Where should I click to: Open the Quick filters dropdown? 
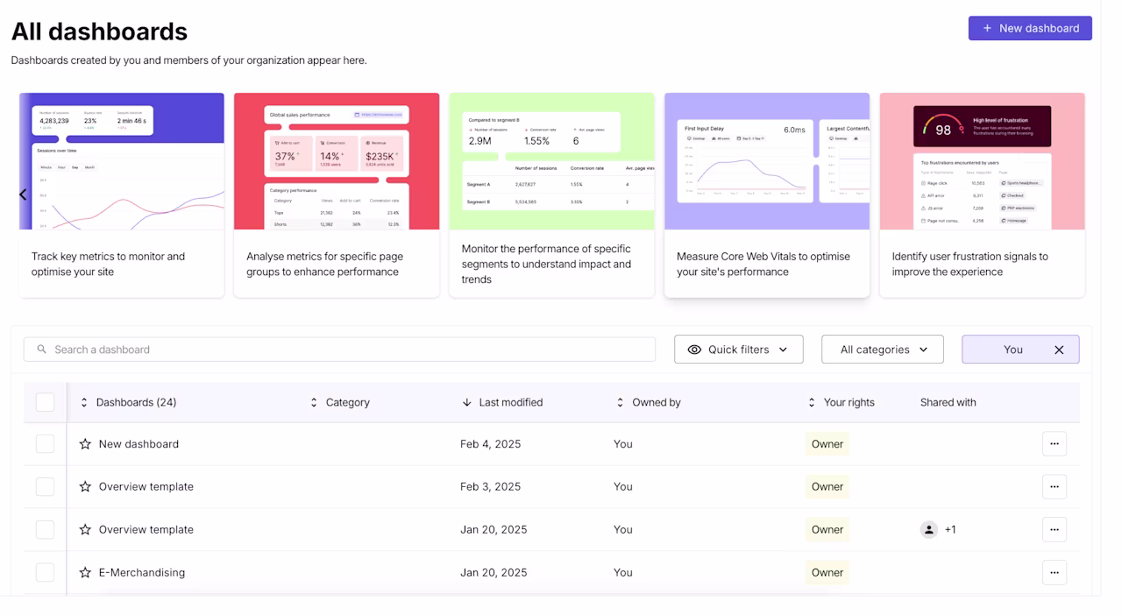tap(738, 350)
